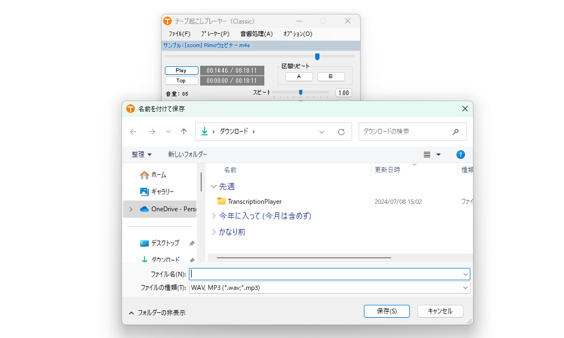
Task: Click the playback position slider thumb
Action: [317, 56]
